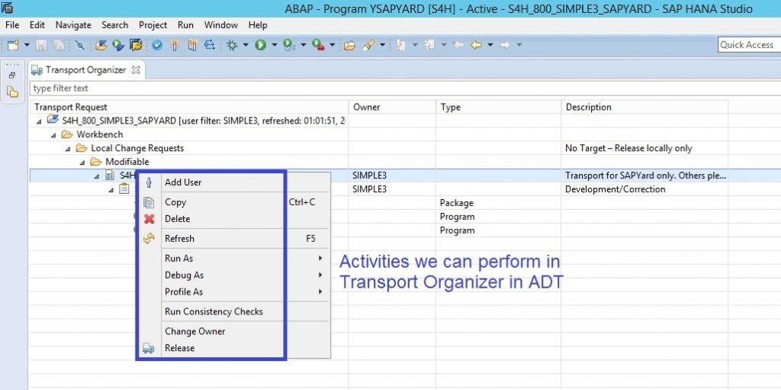This screenshot has width=781, height=390.
Task: Open the File menu
Action: [x=12, y=25]
